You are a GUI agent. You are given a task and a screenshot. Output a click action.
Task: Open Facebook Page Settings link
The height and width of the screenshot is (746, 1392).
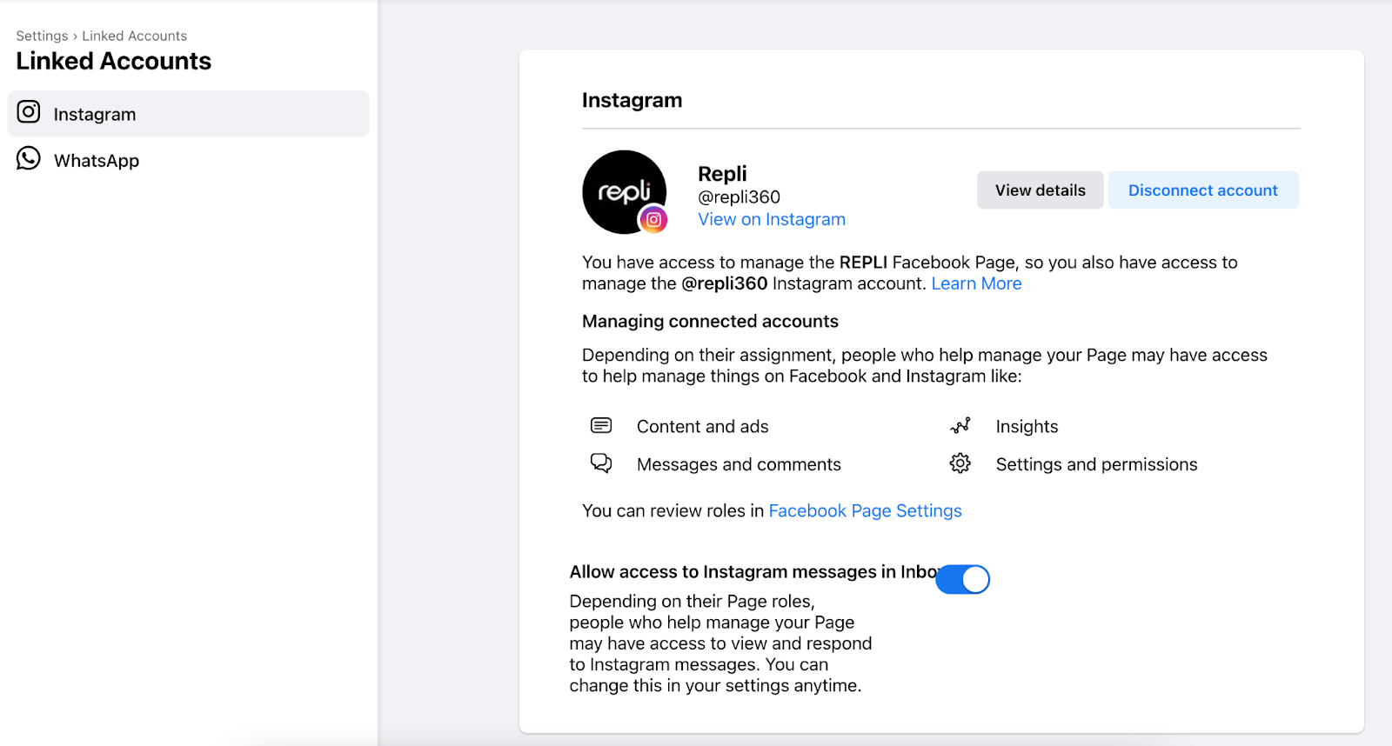866,510
